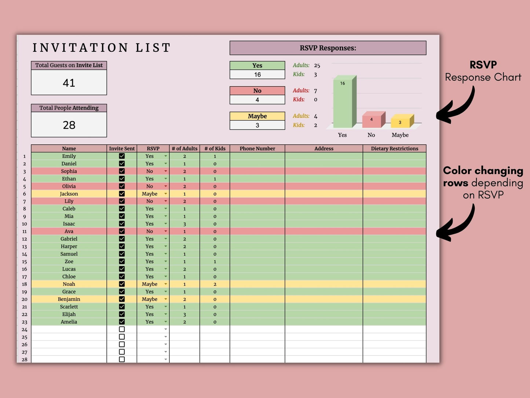Toggle the Invite Sent checkbox for Jackson
This screenshot has width=530, height=398.
pyautogui.click(x=122, y=193)
